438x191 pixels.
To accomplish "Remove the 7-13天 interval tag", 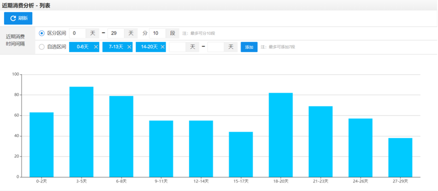I will coord(129,47).
